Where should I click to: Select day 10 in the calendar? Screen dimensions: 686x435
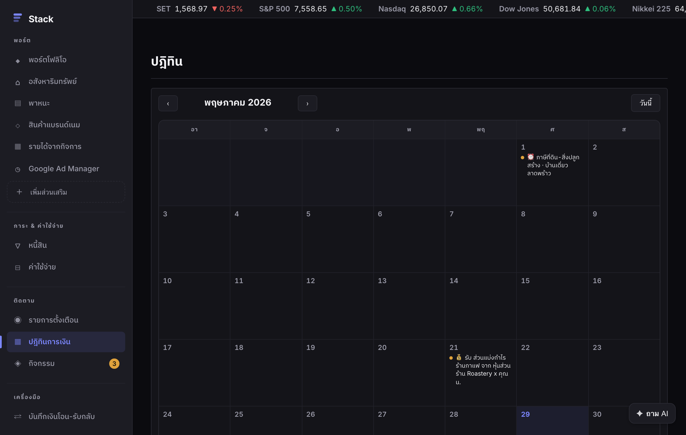pyautogui.click(x=194, y=306)
